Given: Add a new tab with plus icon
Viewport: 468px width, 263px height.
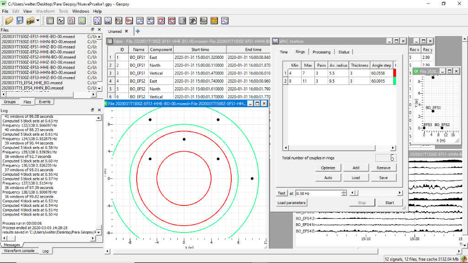Looking at the screenshot, I should (138, 31).
